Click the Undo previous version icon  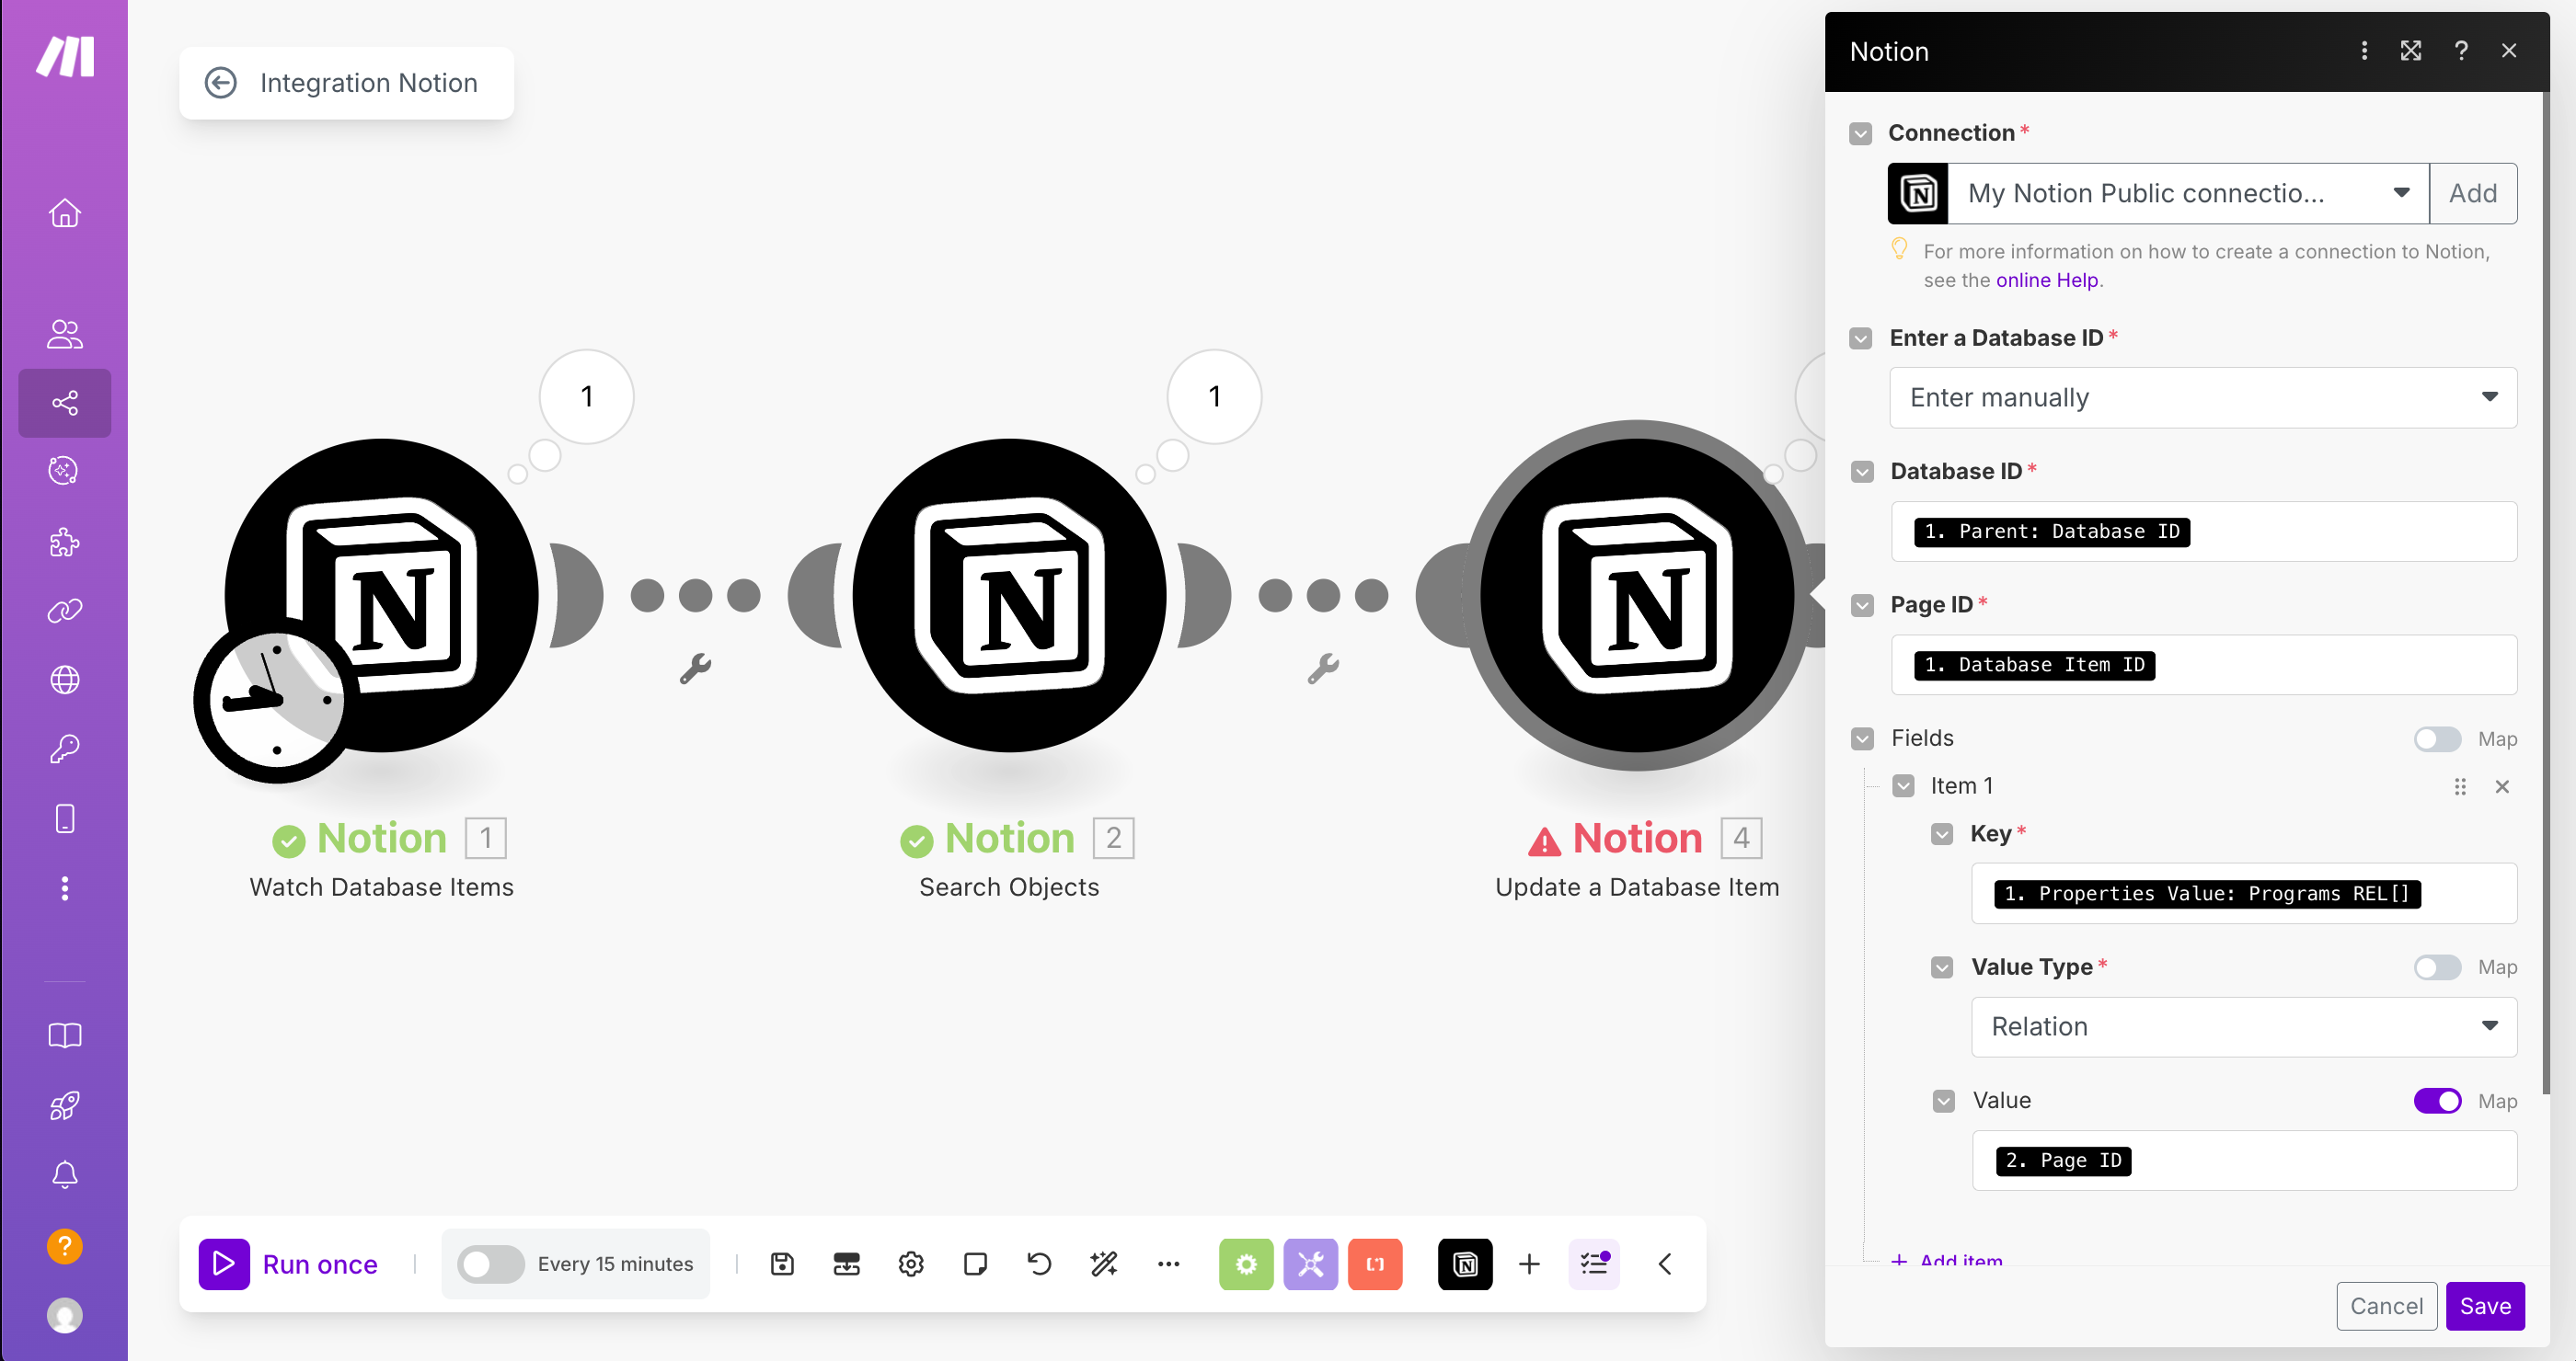[1039, 1264]
